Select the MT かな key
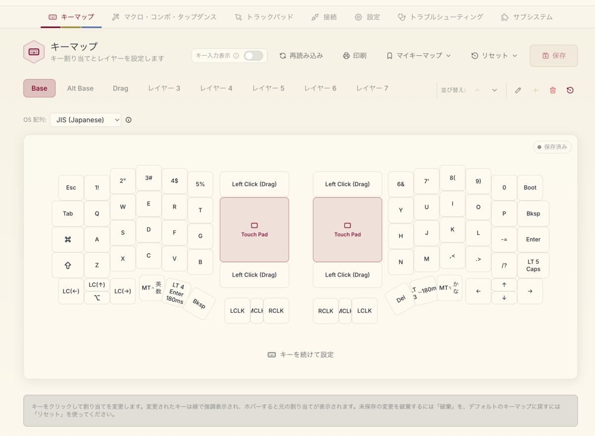This screenshot has width=595, height=436. pos(449,288)
